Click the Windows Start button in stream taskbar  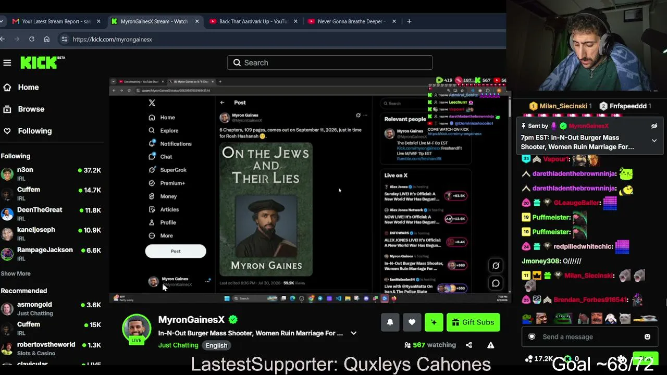227,298
